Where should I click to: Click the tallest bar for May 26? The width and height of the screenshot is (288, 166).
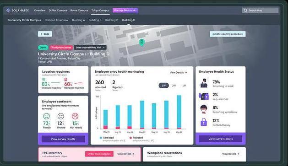coord(179,112)
